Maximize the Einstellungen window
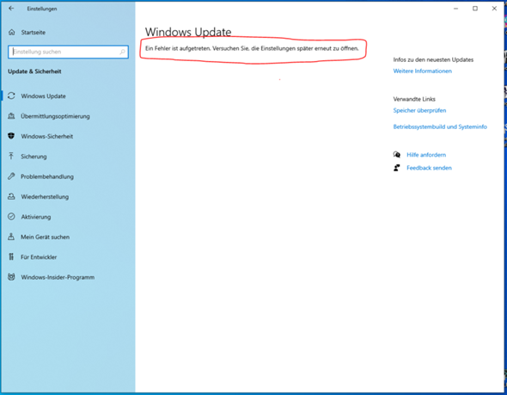Screen dimensions: 507x395 [475, 9]
